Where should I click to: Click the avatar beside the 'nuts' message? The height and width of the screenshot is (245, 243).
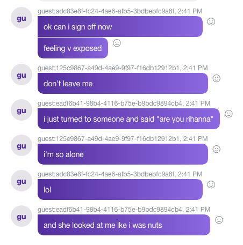(22, 216)
